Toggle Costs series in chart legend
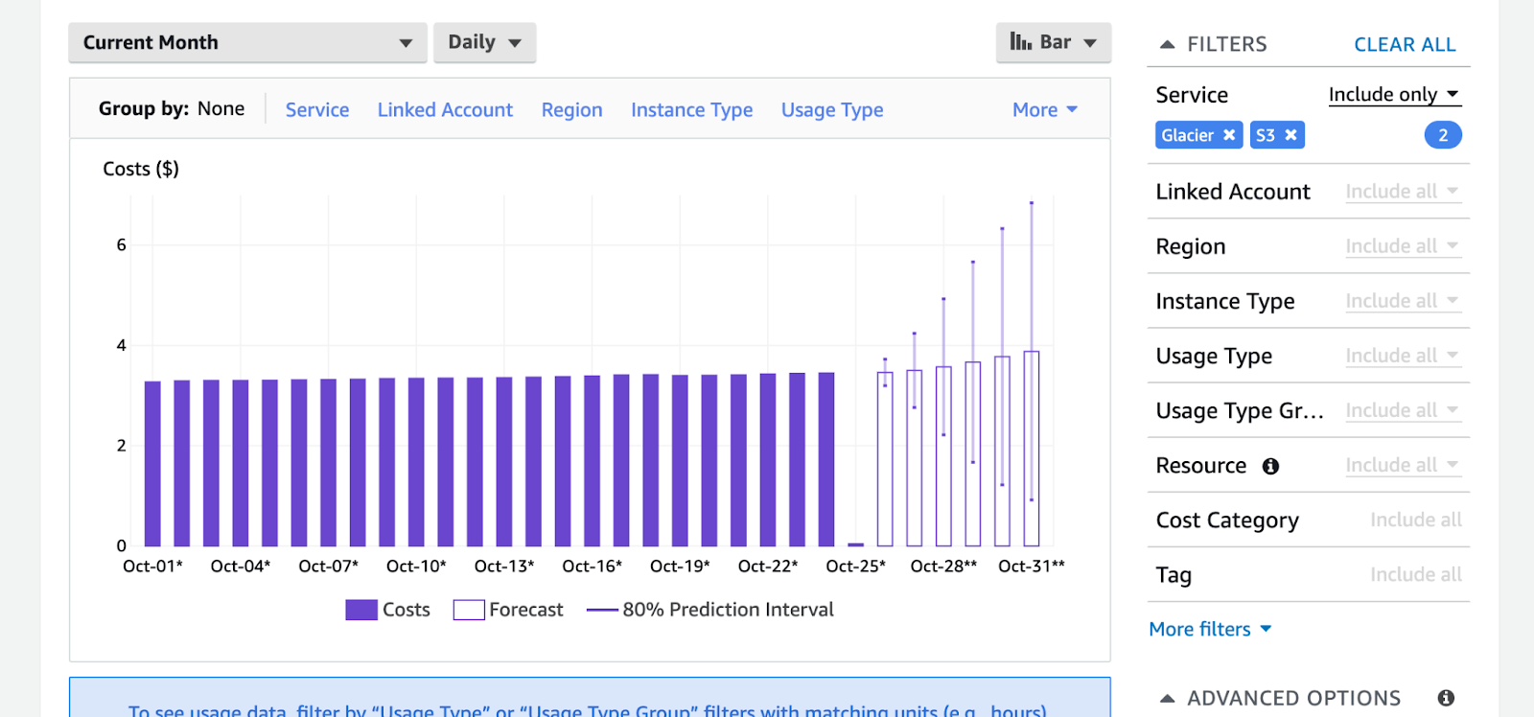The image size is (1534, 717). coord(387,610)
